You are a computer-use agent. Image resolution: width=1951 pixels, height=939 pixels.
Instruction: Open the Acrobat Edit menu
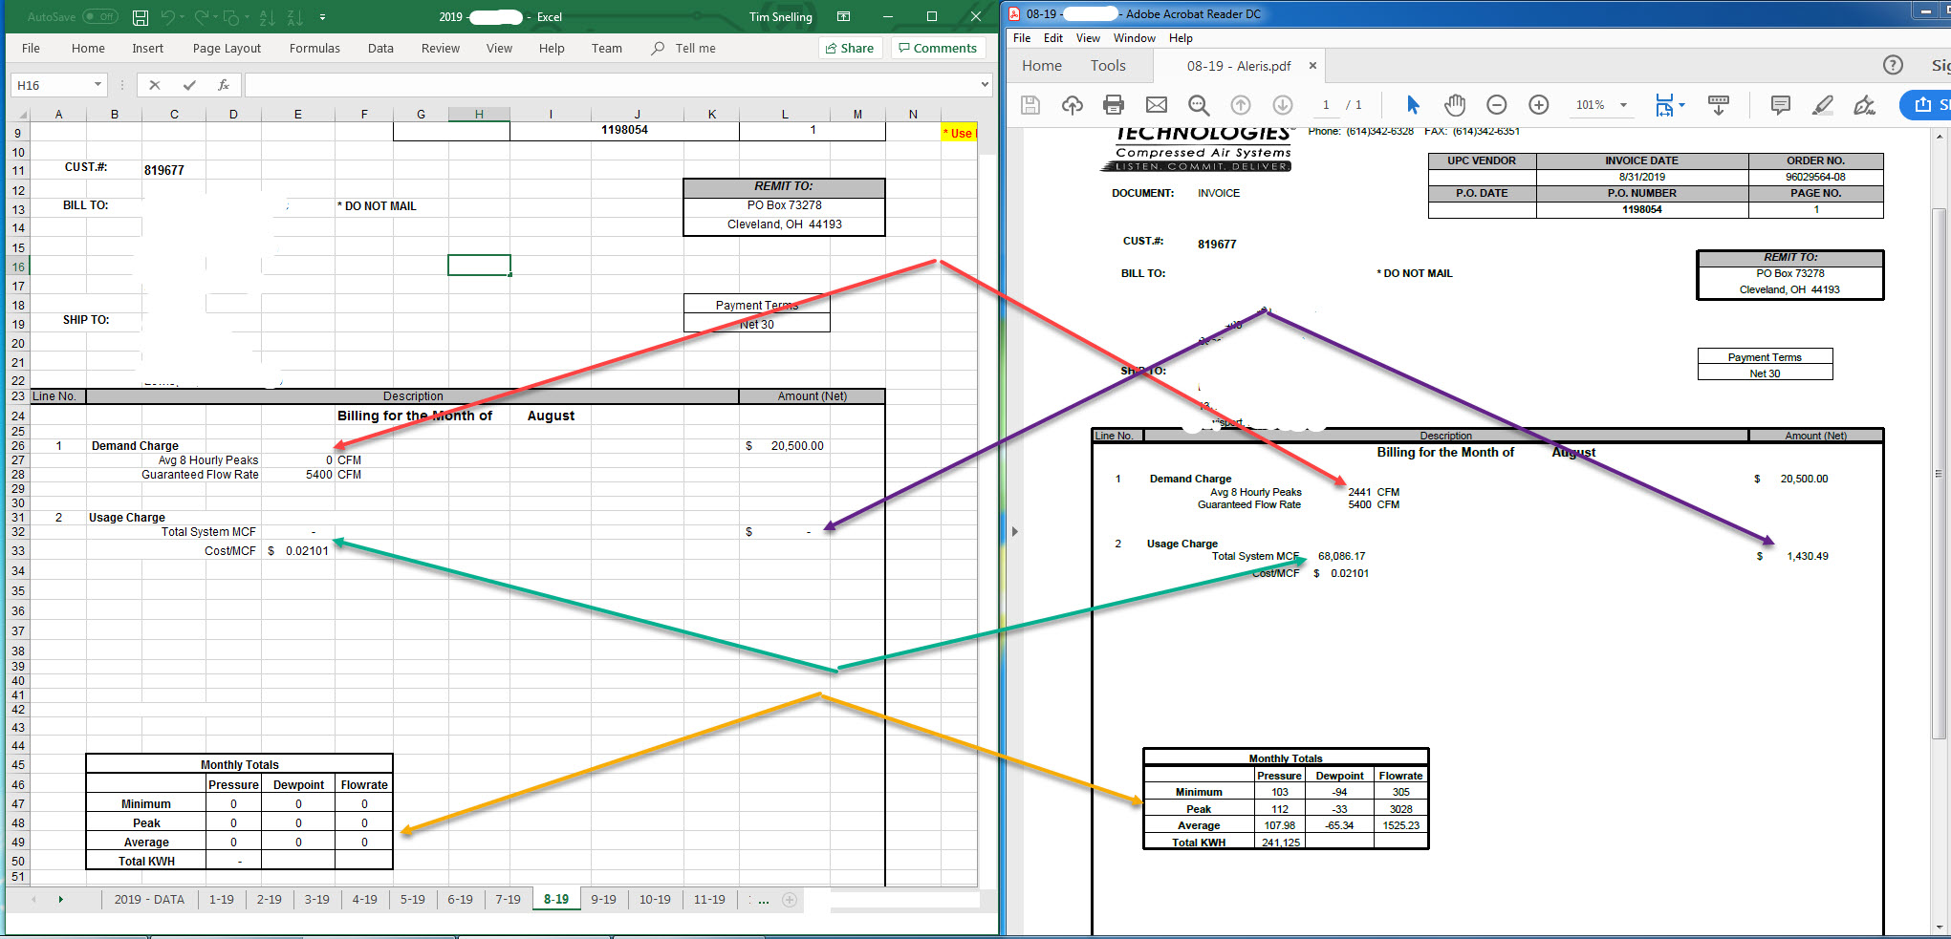[x=1053, y=38]
